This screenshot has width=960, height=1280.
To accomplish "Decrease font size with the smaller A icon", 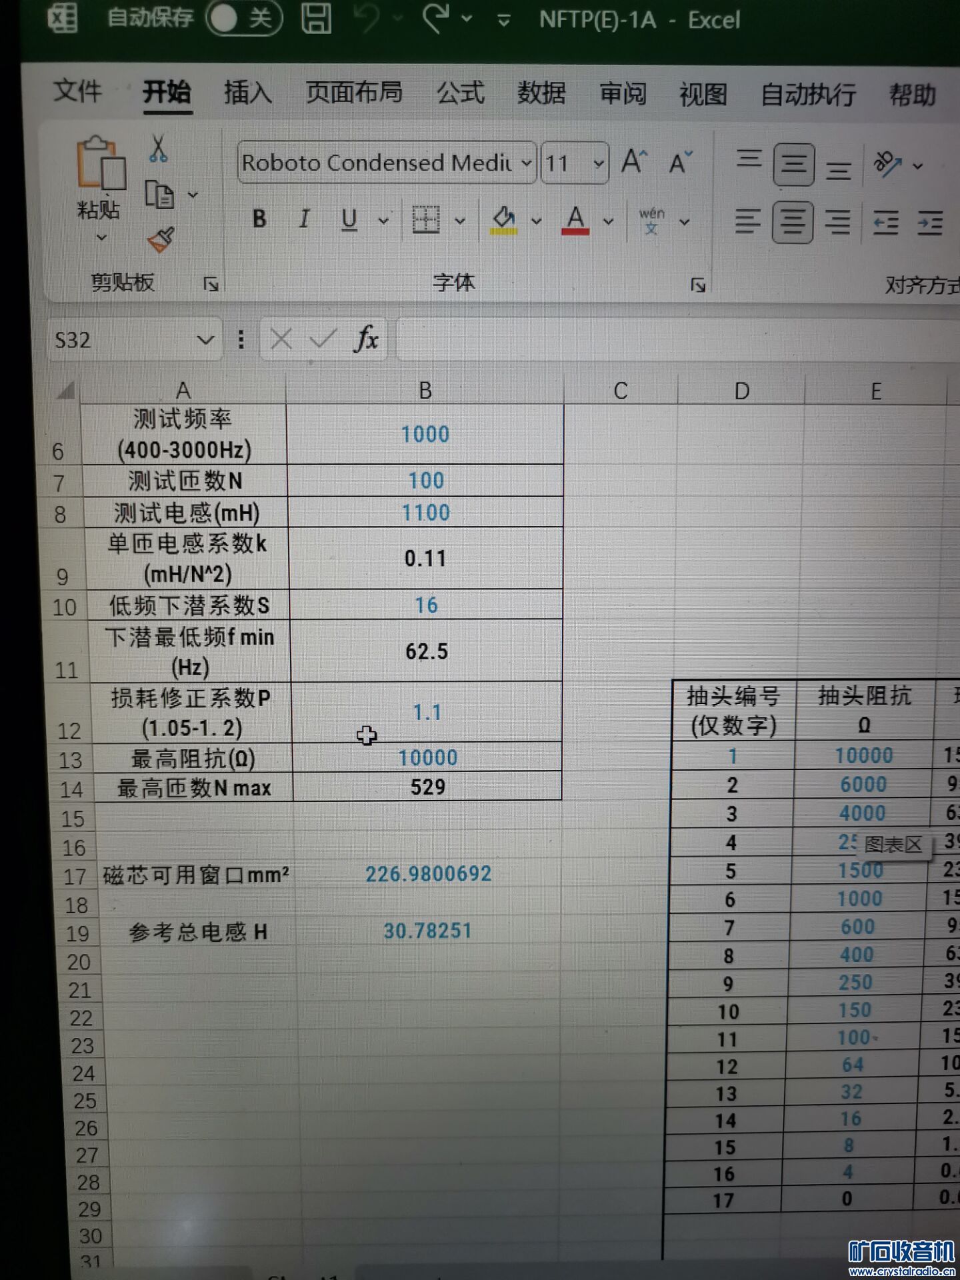I will (680, 162).
